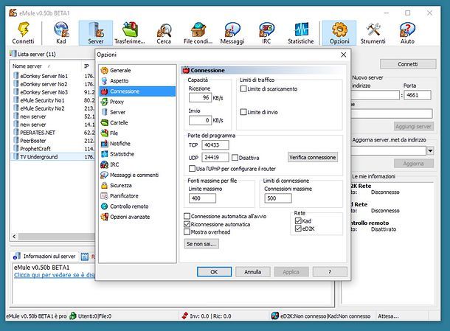Image resolution: width=450 pixels, height=331 pixels.
Task: Click the Se non sai... button
Action: (x=201, y=244)
